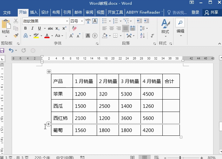
Task: Click the zoom slider in status bar
Action: [x=180, y=157]
